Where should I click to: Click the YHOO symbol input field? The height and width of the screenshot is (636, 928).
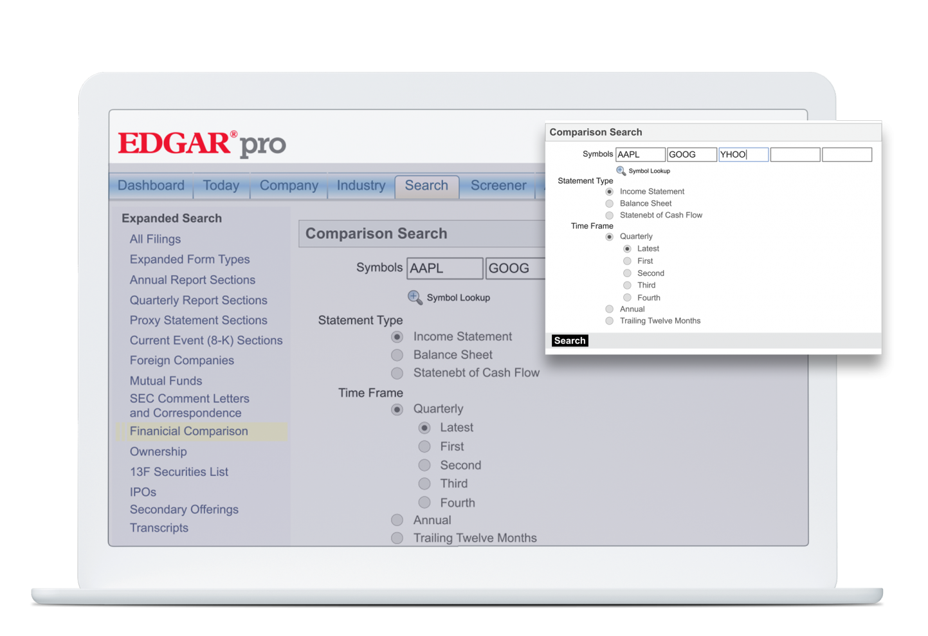pos(743,154)
